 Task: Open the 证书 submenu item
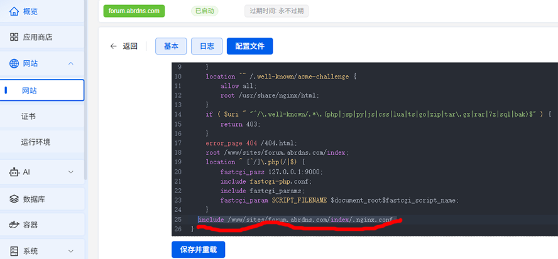[29, 116]
